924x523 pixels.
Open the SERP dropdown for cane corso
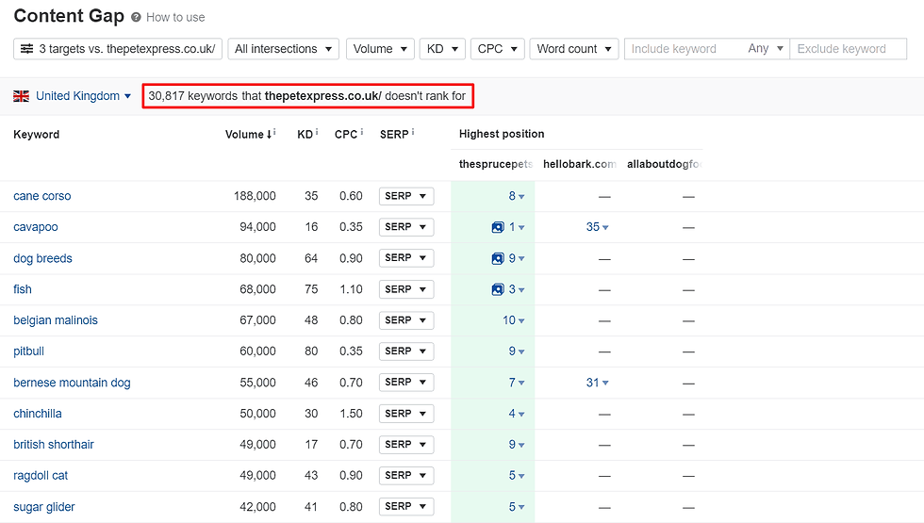(406, 196)
